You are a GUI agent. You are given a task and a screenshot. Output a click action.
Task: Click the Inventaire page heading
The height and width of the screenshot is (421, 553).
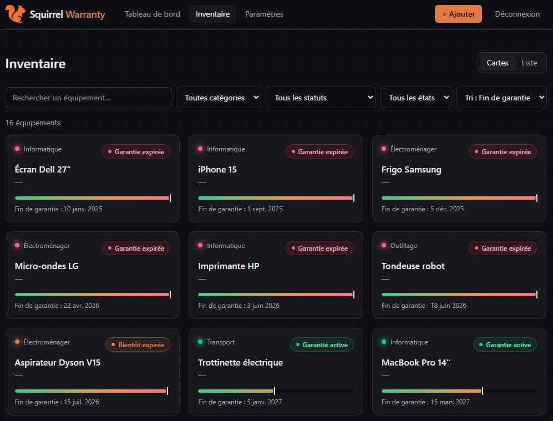[35, 64]
